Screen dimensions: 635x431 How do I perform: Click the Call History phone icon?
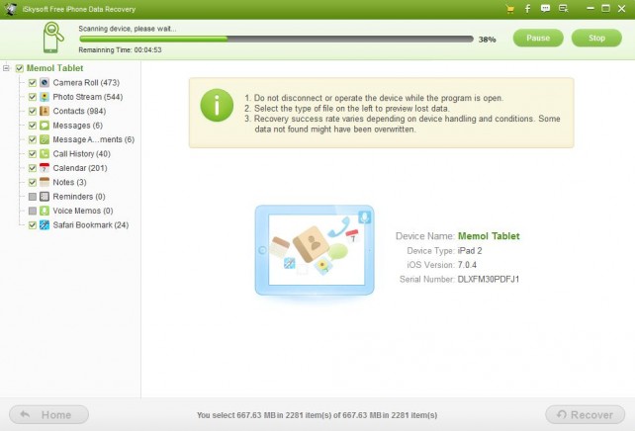point(45,154)
